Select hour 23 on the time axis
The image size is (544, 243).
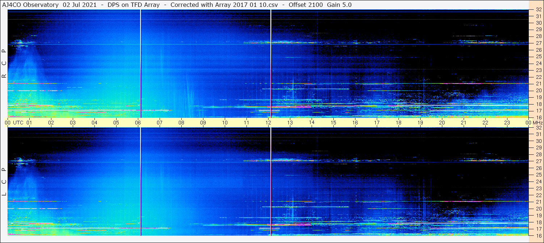pos(507,123)
